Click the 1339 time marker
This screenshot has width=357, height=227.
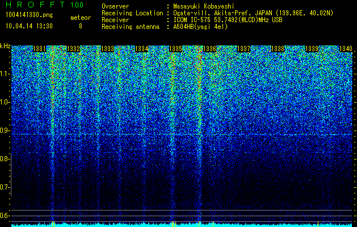click(x=312, y=49)
